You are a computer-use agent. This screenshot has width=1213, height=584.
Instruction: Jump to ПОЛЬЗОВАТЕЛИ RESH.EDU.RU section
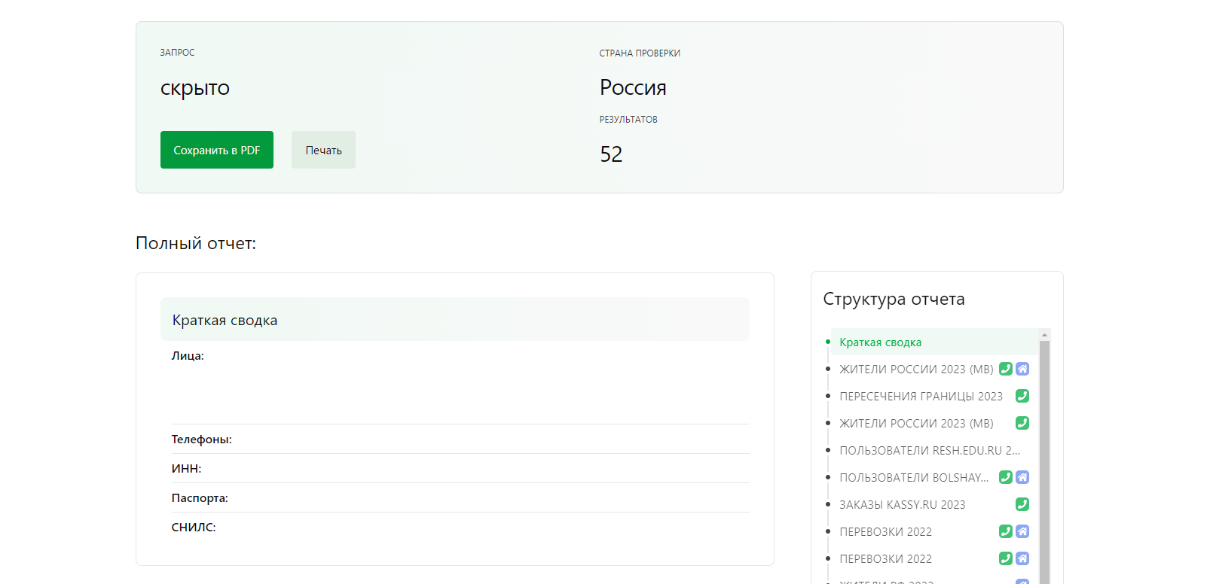tap(930, 451)
